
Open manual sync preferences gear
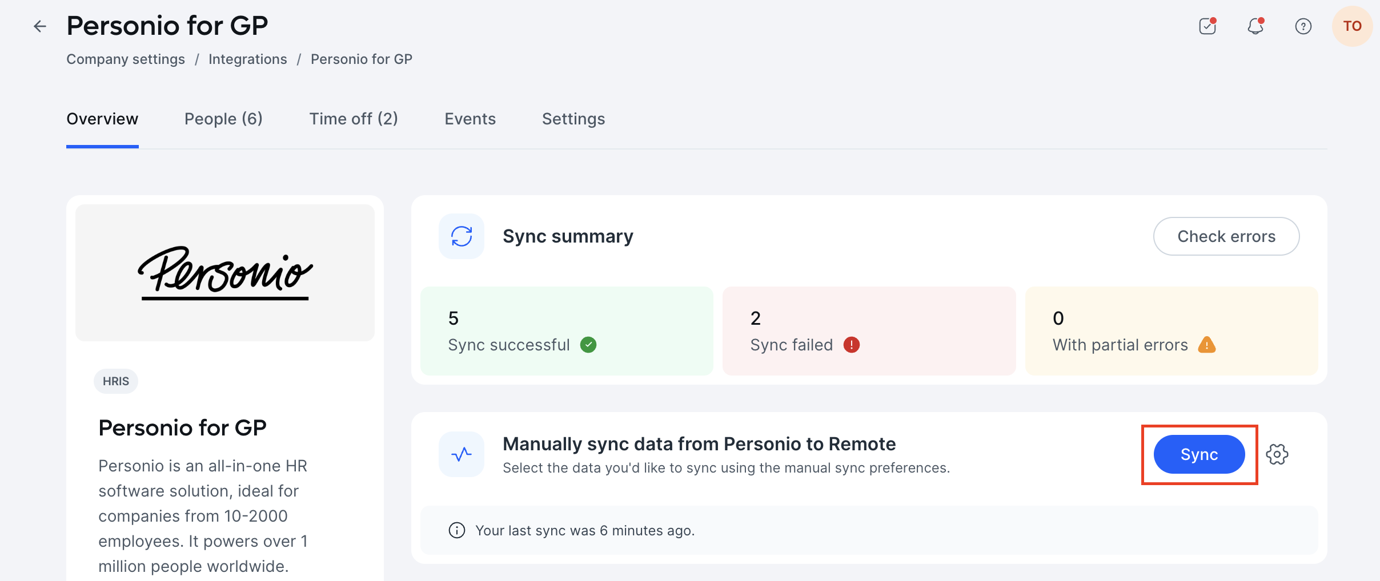(1277, 454)
